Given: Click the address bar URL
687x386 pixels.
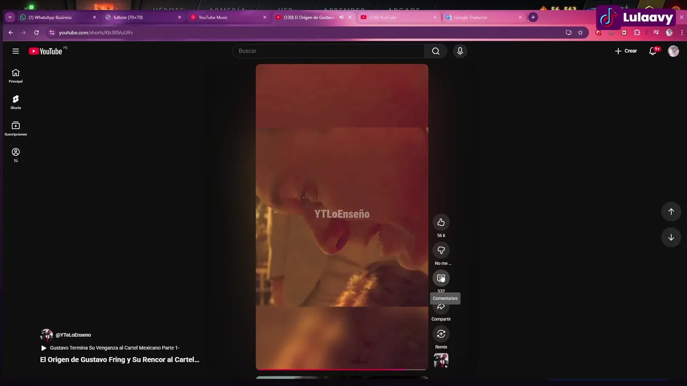Looking at the screenshot, I should [x=96, y=33].
